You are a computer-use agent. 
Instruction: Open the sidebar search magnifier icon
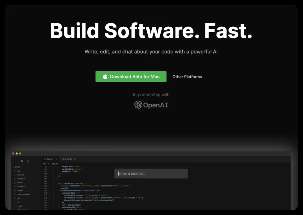pos(28,161)
